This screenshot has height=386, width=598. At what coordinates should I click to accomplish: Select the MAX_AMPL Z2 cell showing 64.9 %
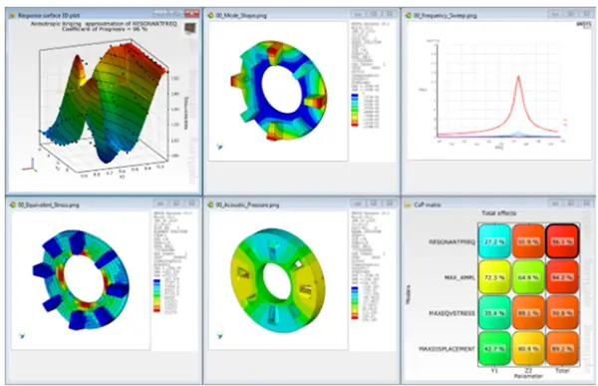pyautogui.click(x=528, y=277)
